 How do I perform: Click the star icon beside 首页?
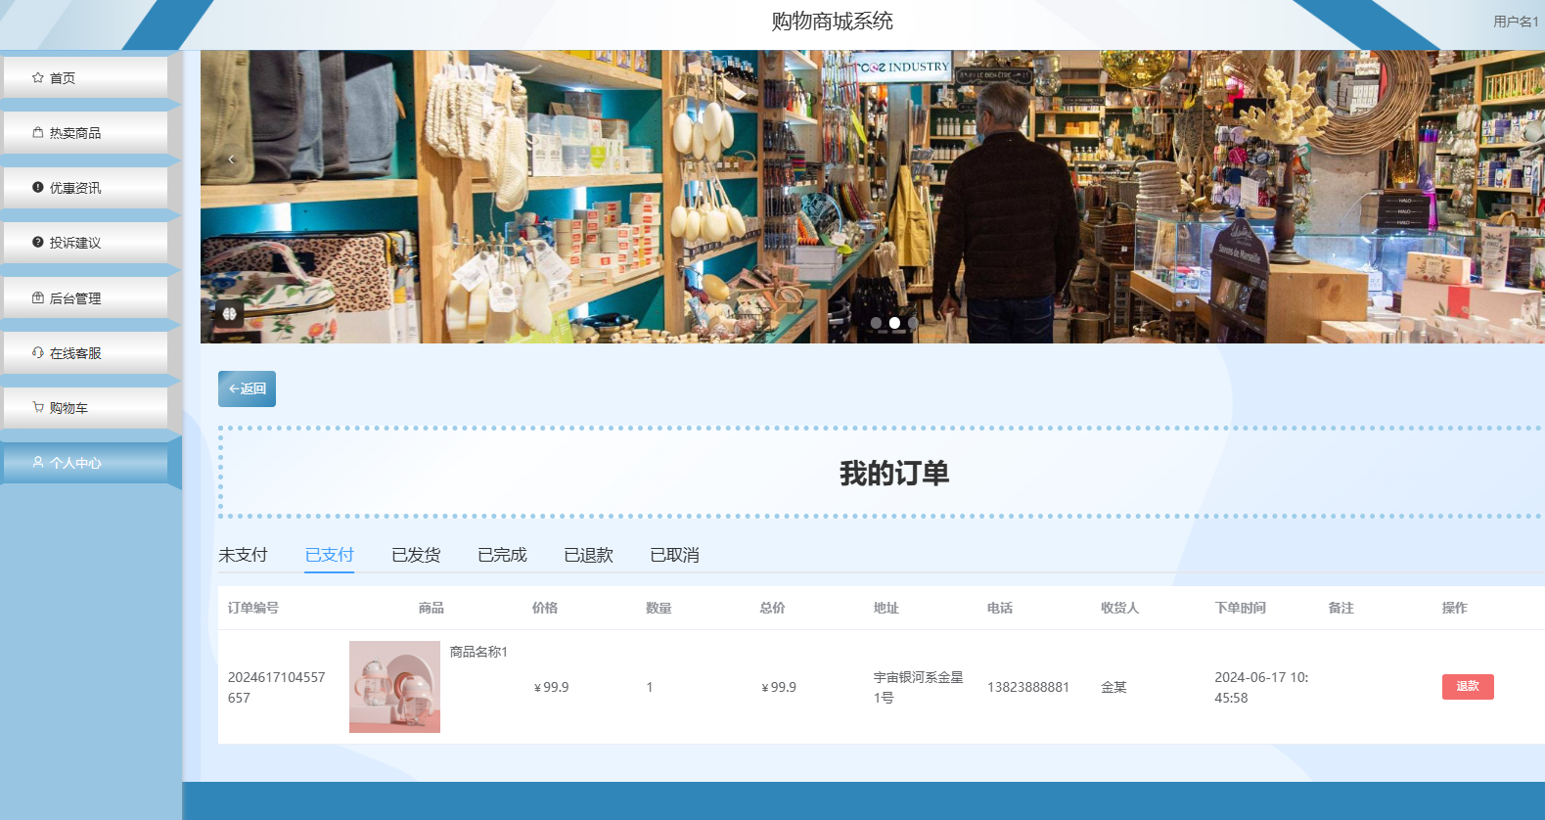37,77
